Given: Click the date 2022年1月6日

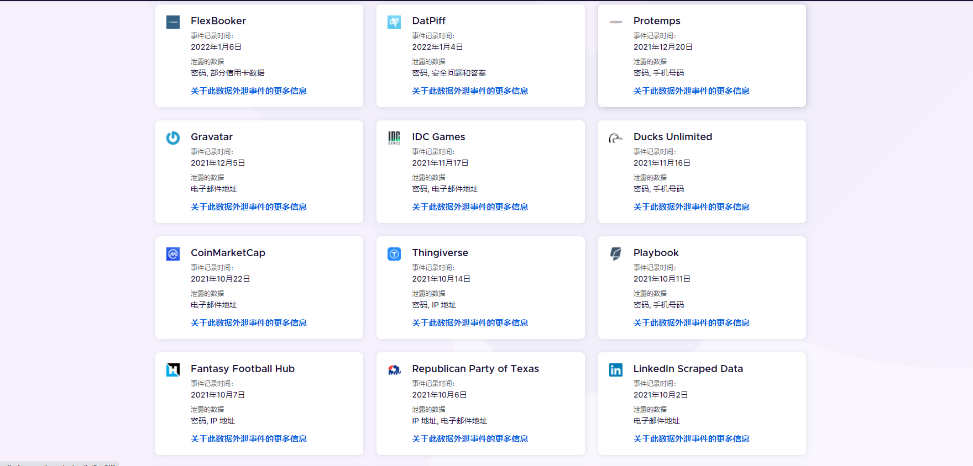Looking at the screenshot, I should coord(216,47).
